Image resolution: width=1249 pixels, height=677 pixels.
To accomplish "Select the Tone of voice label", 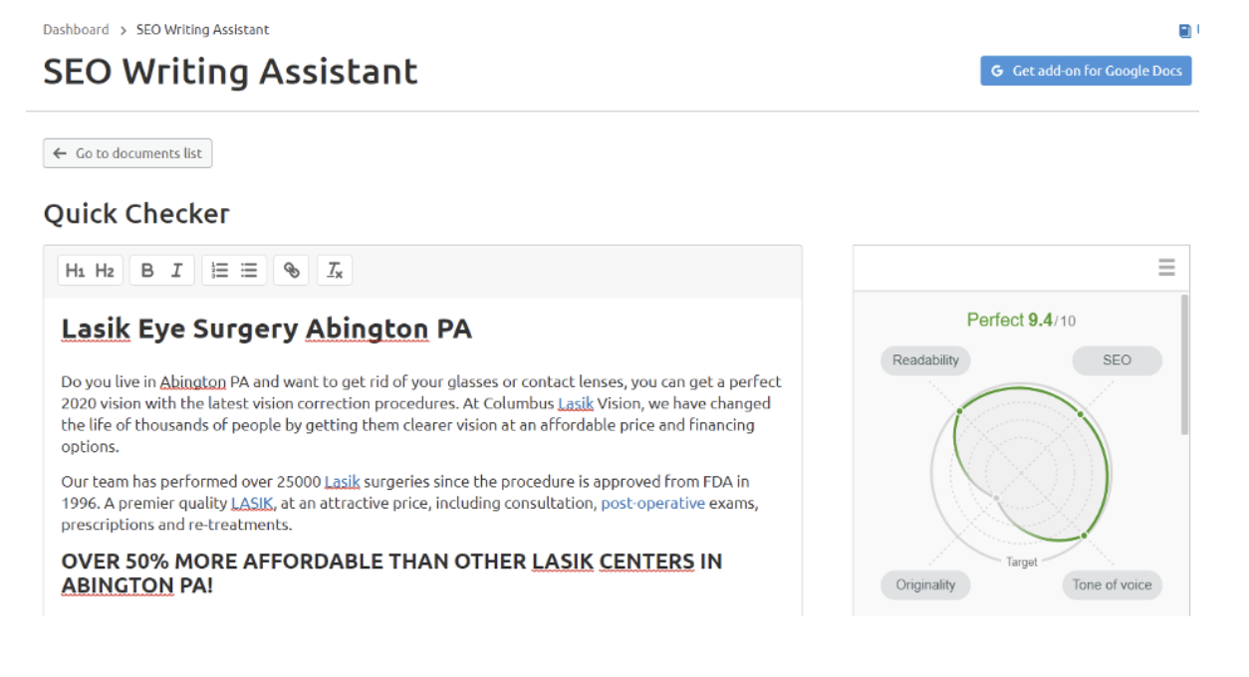I will (1112, 585).
